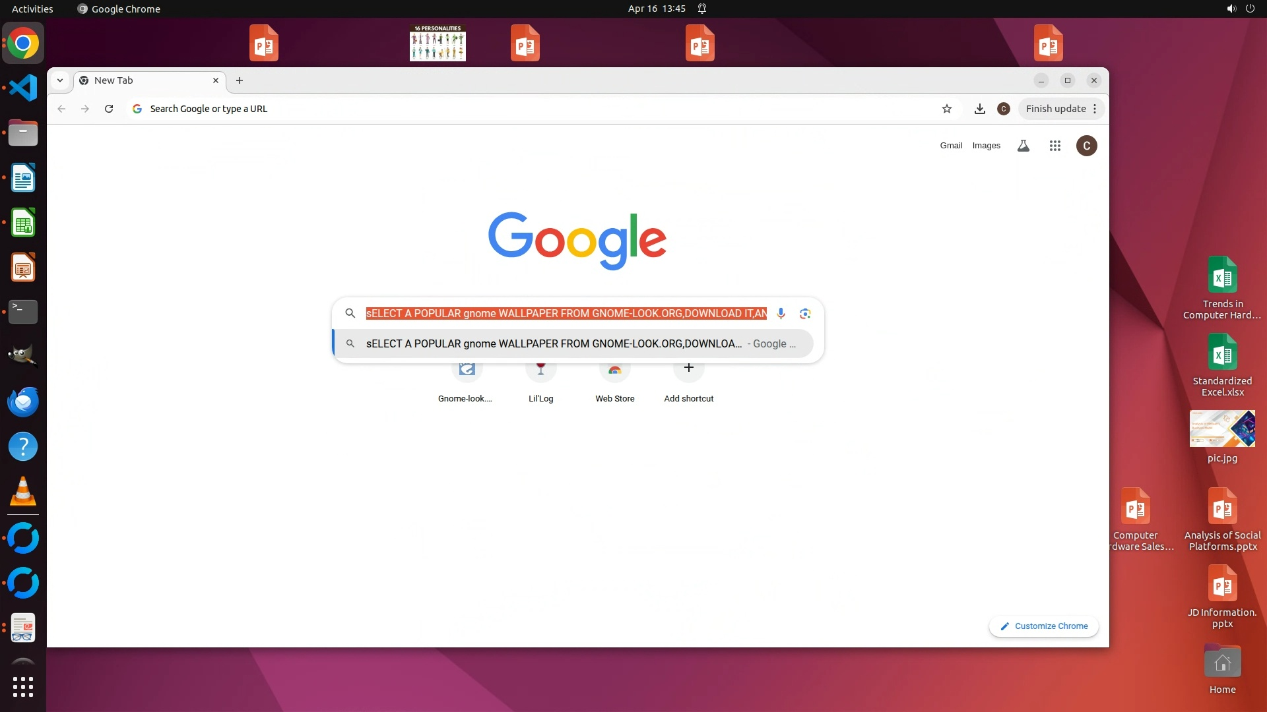Open the Google apps grid

[1055, 146]
